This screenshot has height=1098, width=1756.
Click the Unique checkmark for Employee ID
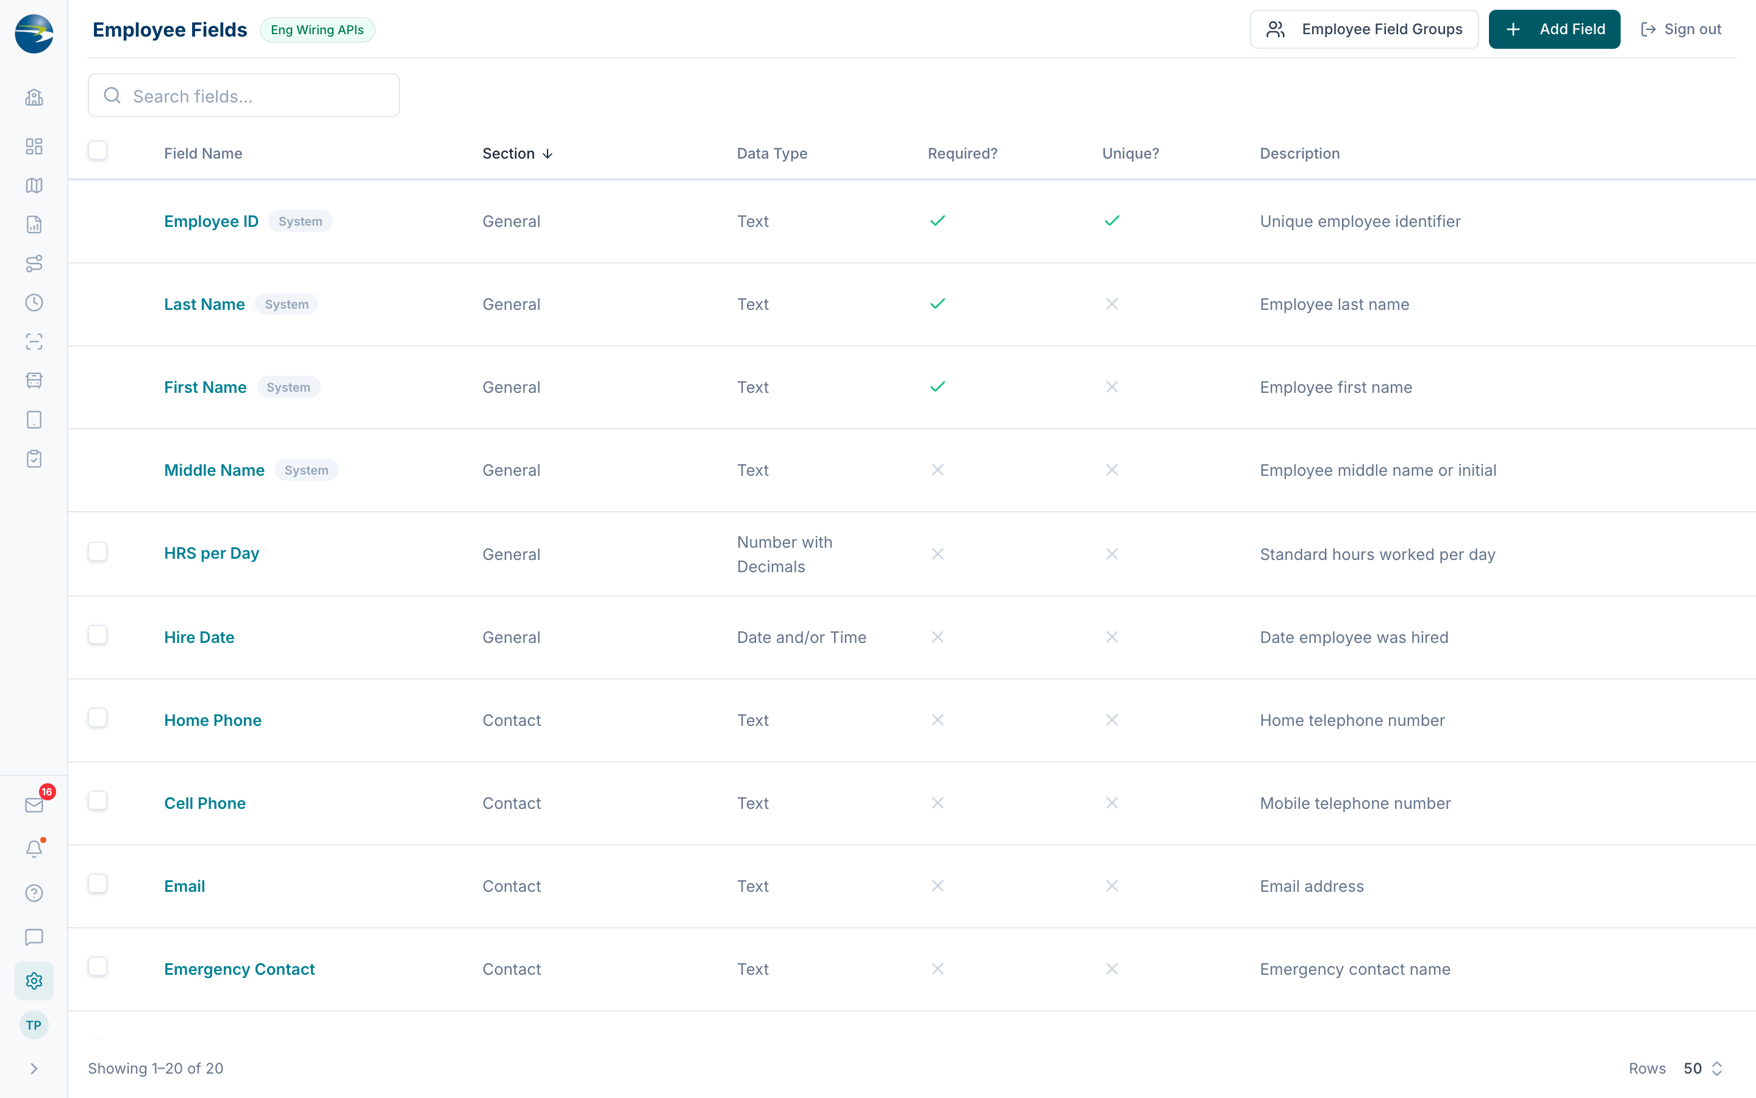[1112, 221]
